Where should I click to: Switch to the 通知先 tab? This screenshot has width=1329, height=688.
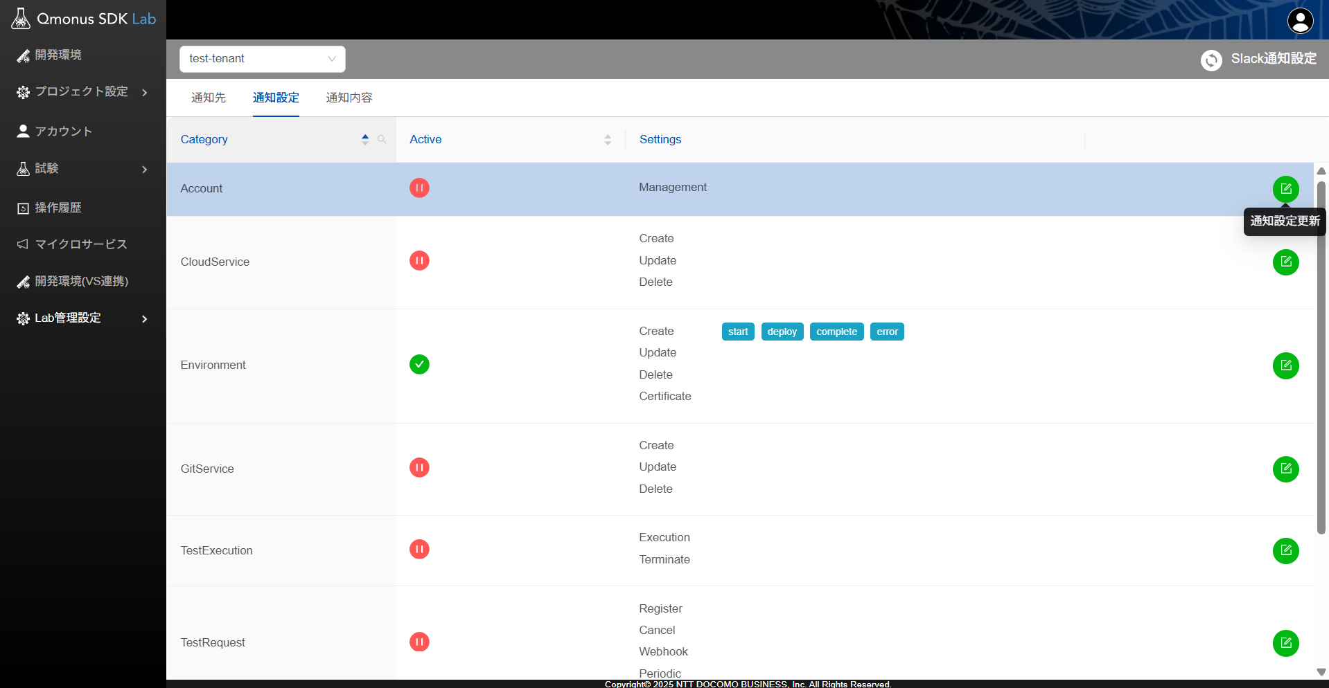[x=209, y=98]
